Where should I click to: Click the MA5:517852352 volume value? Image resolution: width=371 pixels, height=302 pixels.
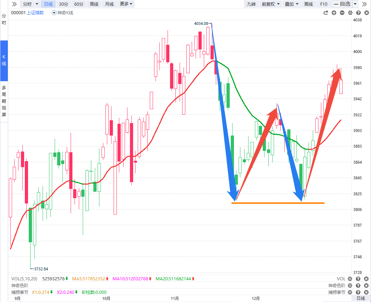point(88,279)
